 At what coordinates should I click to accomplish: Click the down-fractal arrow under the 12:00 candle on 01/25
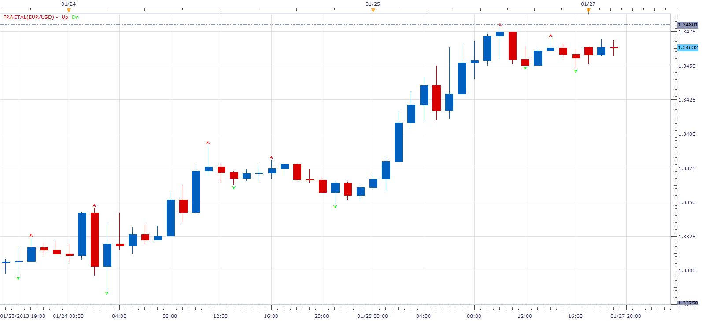click(525, 68)
